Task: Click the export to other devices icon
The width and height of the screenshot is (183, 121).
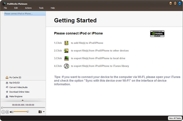Action: 66,51
